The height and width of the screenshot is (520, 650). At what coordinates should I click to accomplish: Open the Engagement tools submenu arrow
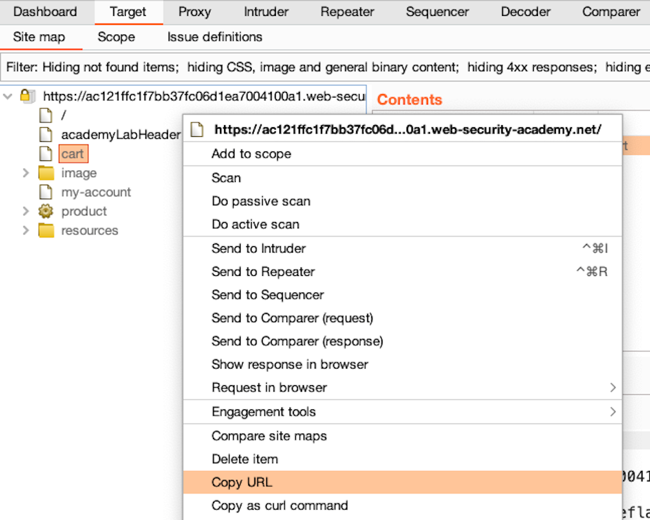click(x=613, y=411)
